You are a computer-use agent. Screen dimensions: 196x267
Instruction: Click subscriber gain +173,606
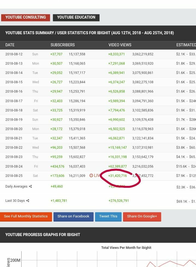(x=57, y=176)
